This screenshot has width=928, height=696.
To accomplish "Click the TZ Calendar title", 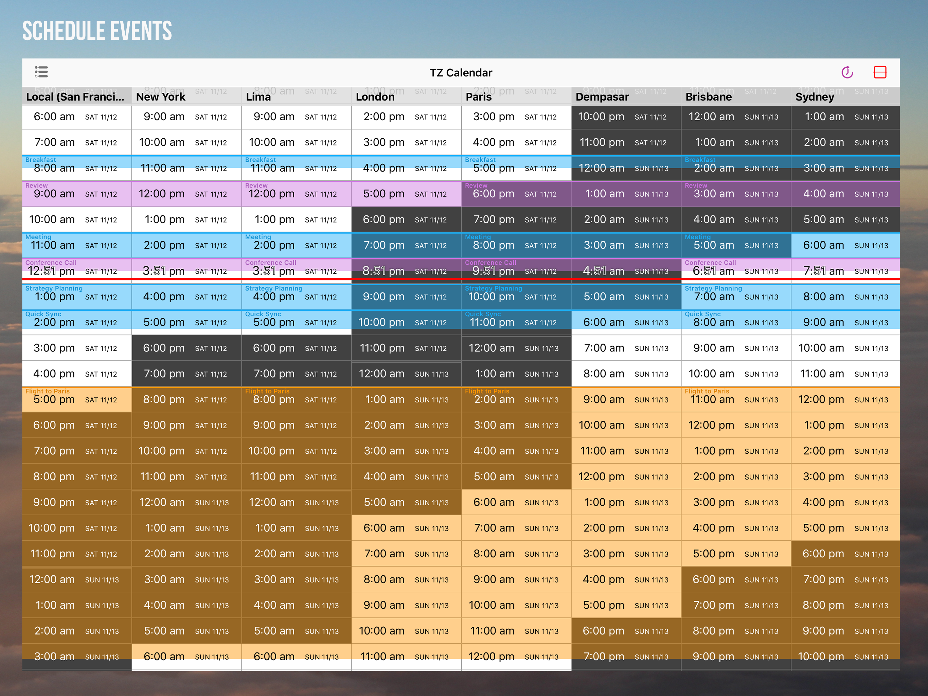I will point(461,73).
